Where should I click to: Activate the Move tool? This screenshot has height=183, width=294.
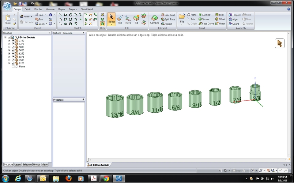[128, 19]
